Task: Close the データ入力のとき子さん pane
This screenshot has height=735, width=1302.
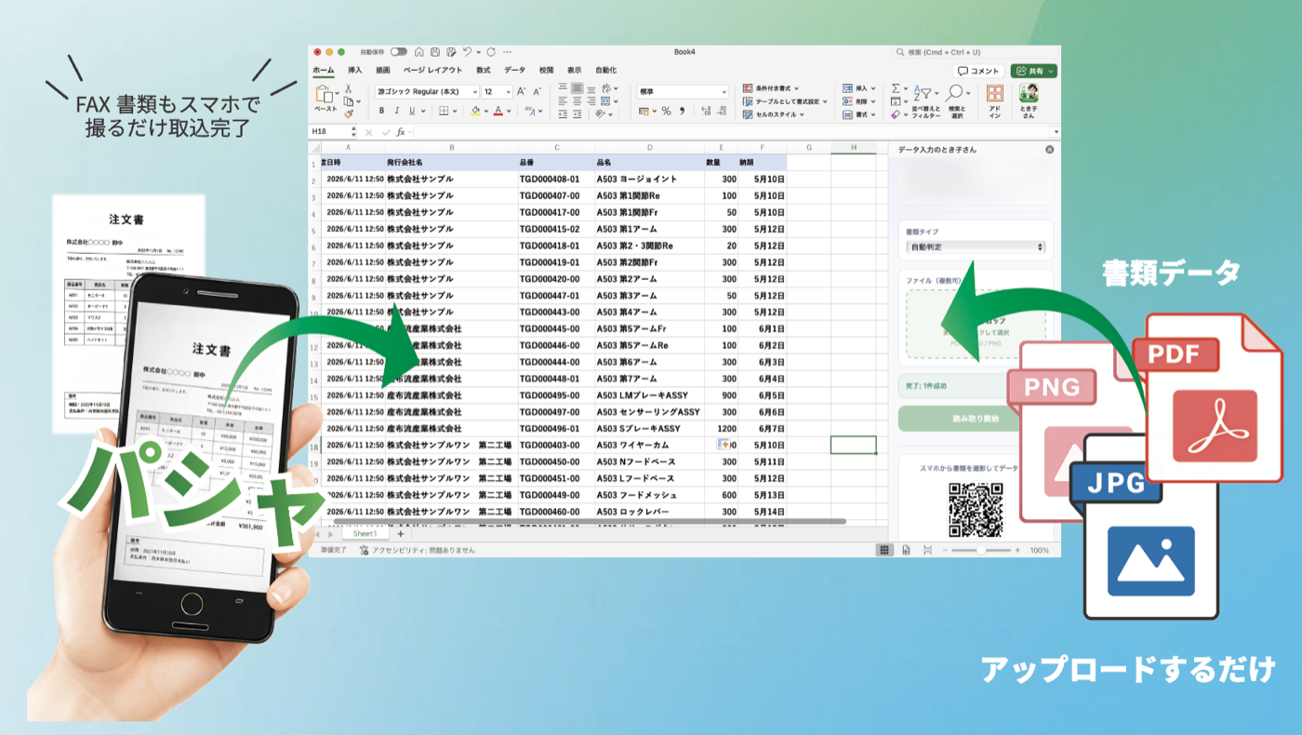Action: pos(1050,149)
